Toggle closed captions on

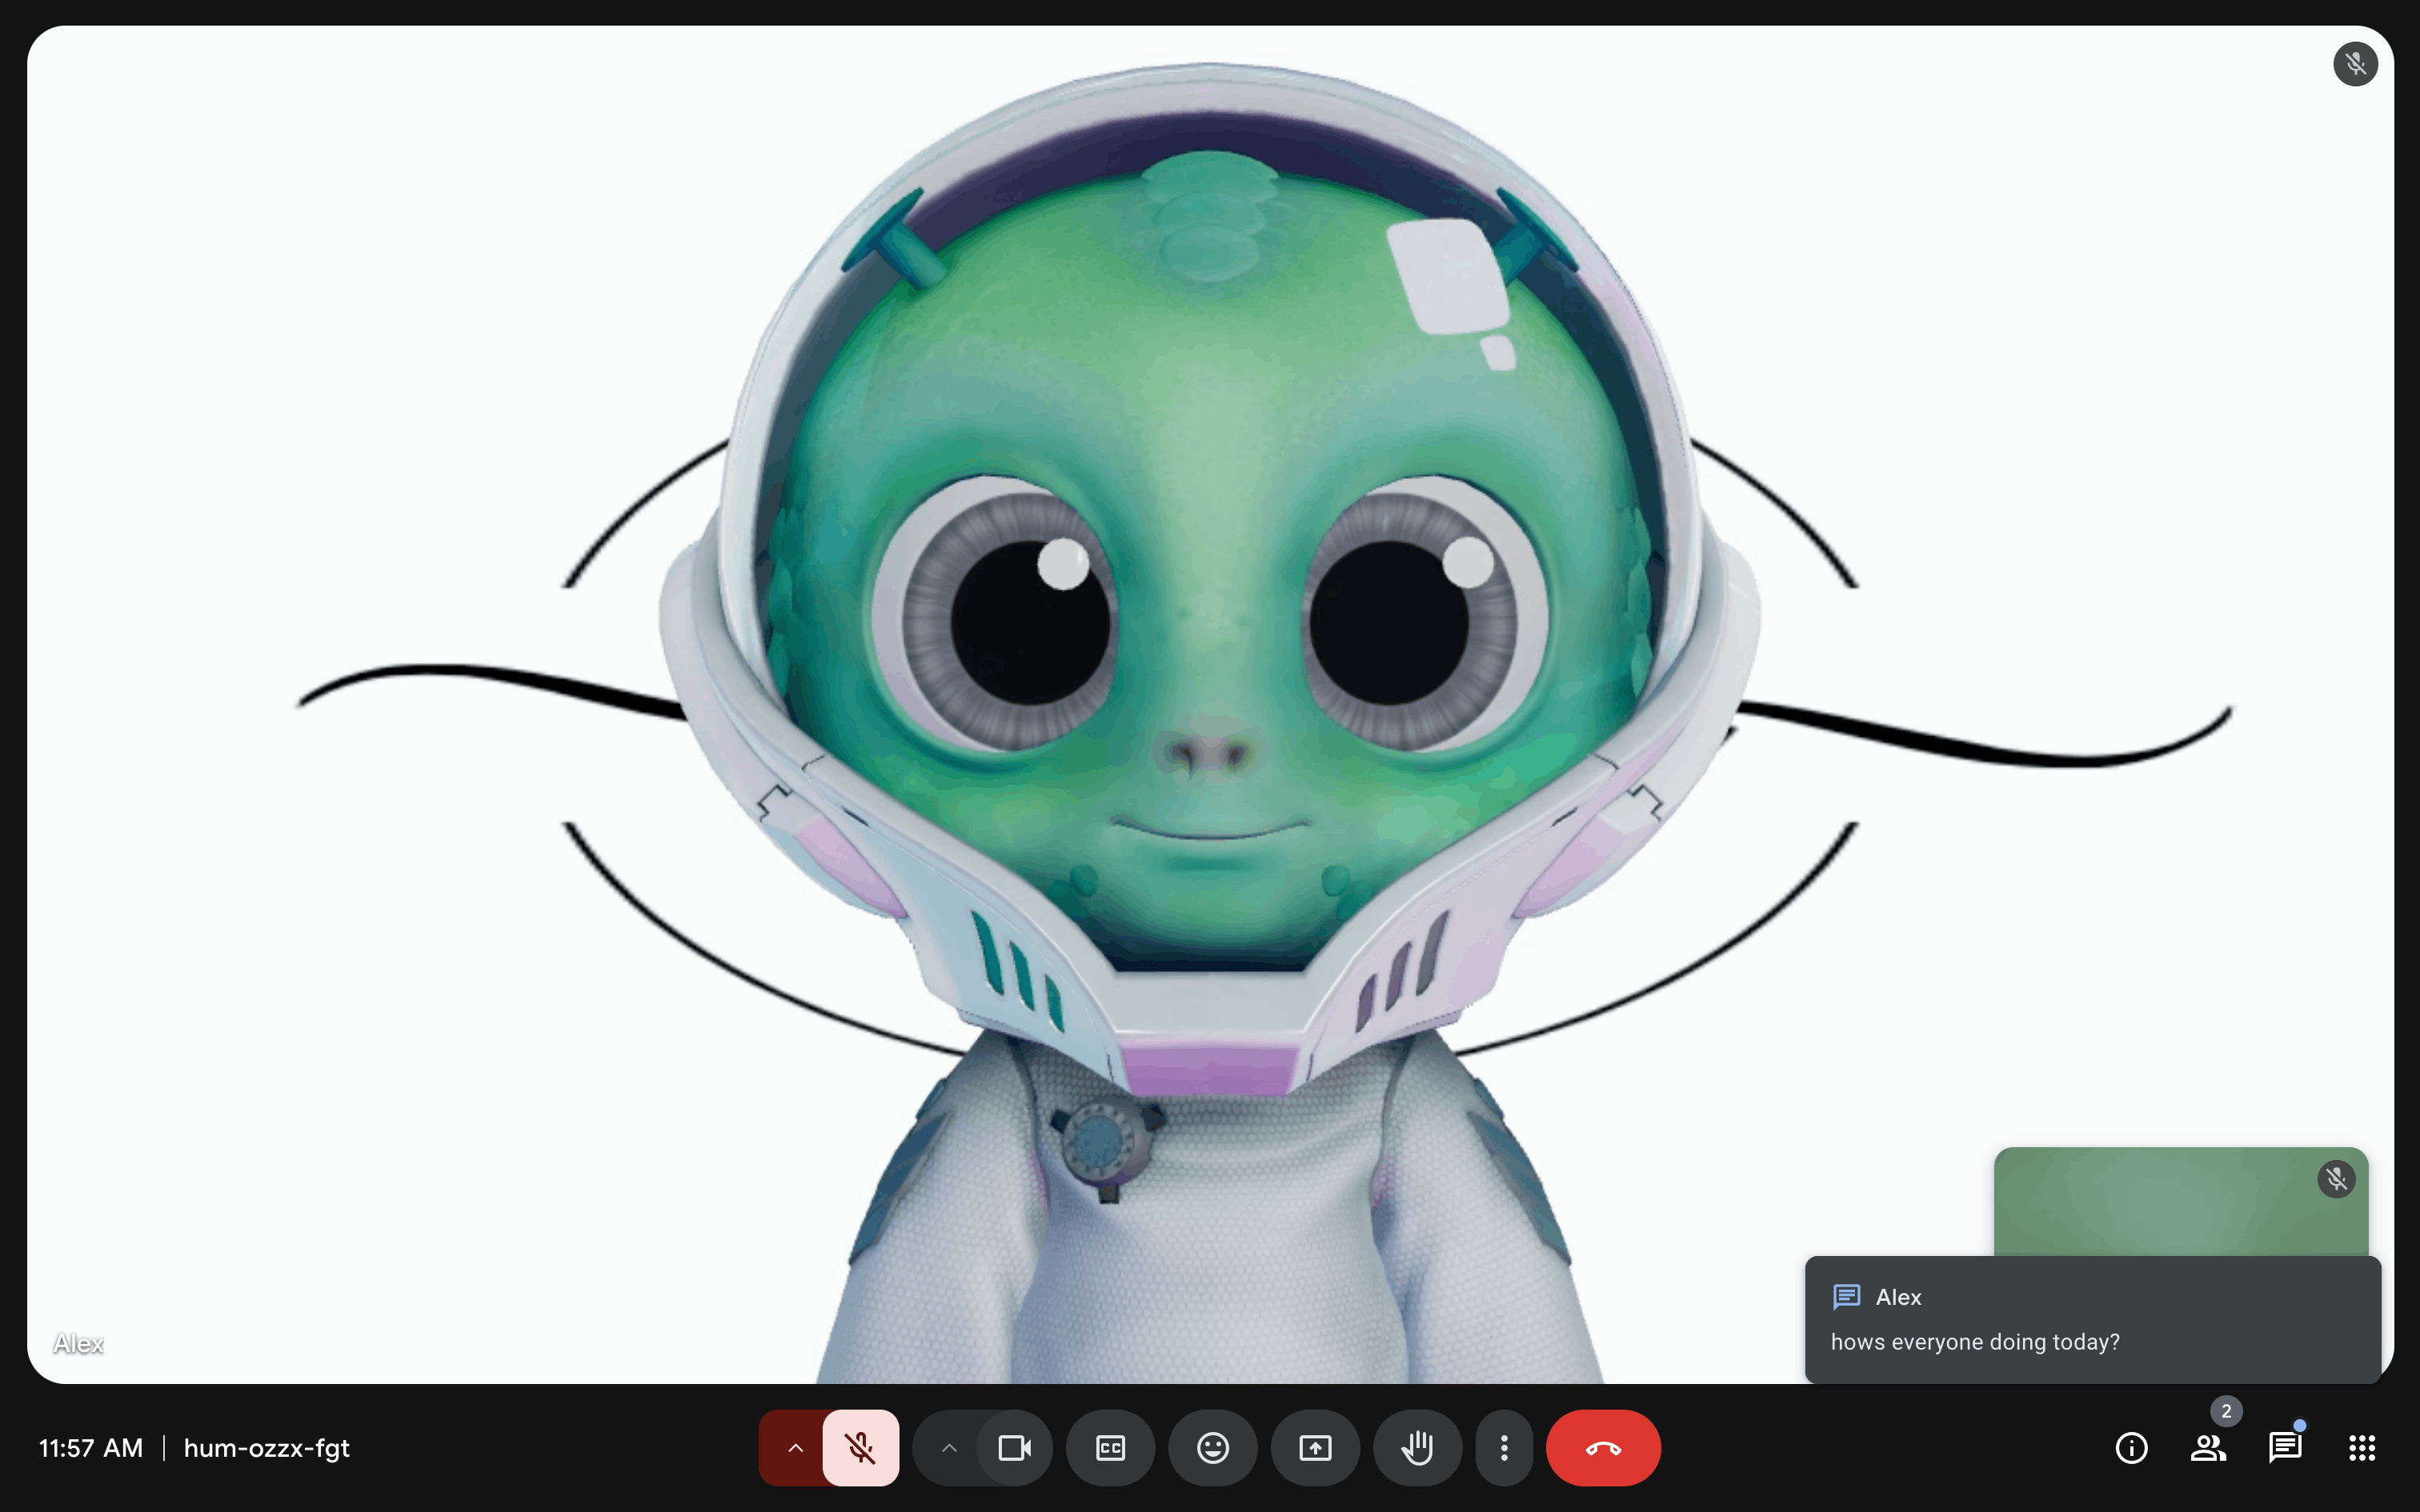pos(1110,1447)
